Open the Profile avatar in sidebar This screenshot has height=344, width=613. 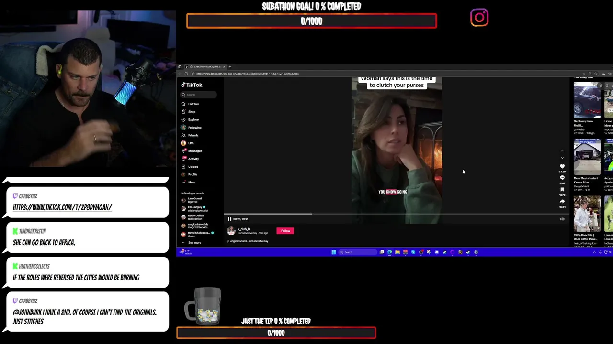183,174
